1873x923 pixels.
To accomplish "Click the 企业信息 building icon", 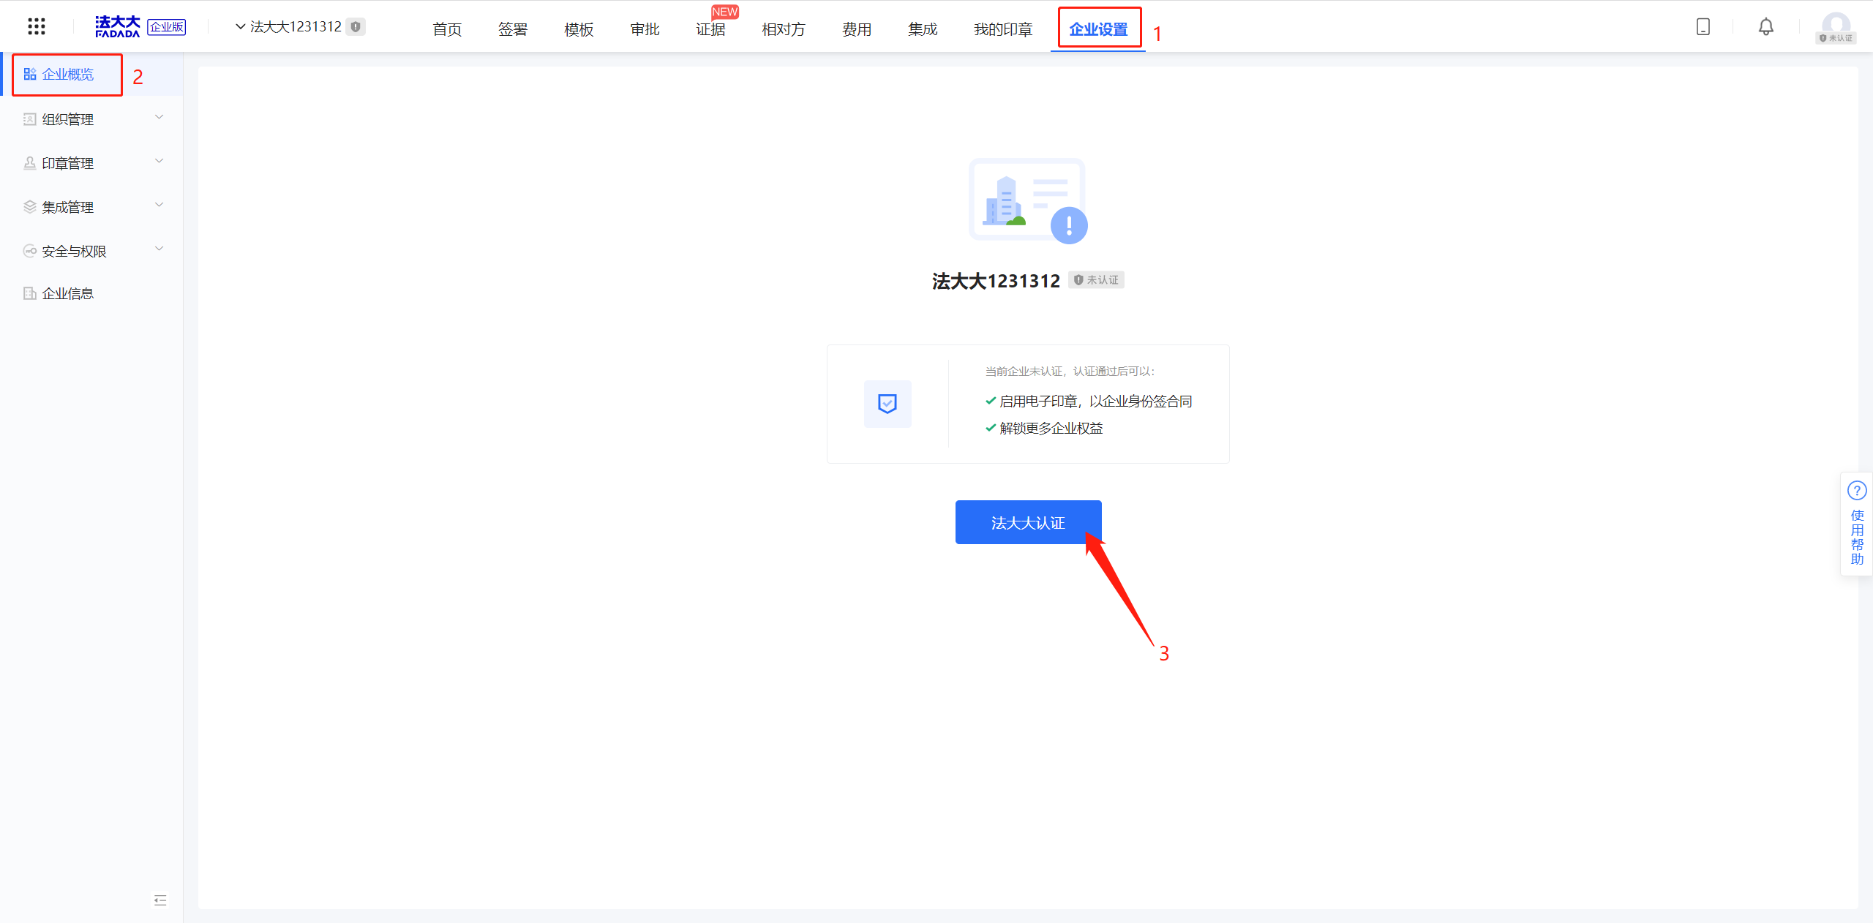I will (x=30, y=293).
